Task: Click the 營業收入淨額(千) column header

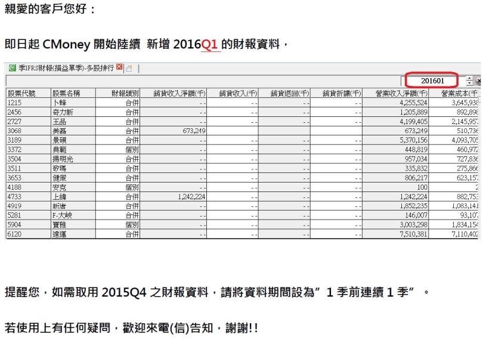Action: pos(396,93)
